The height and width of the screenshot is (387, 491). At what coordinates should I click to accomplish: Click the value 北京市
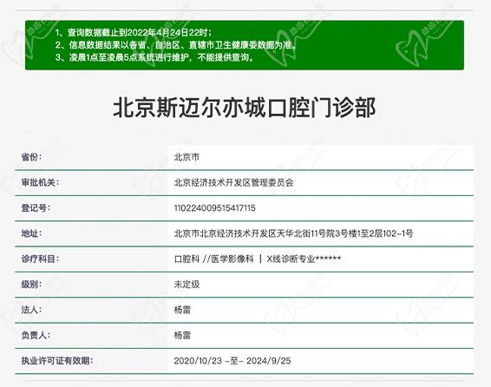click(x=187, y=157)
